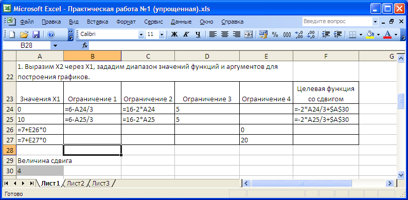Open the Вид menu
The height and width of the screenshot is (200, 408).
[74, 22]
